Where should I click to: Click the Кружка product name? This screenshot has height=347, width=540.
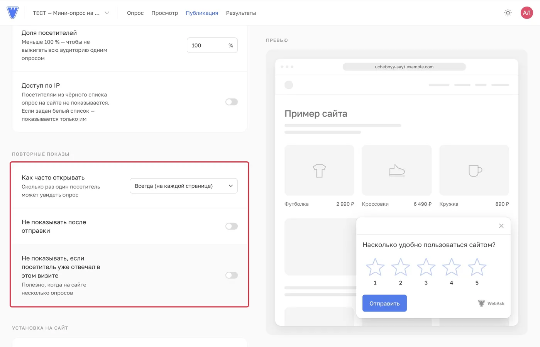click(x=449, y=204)
